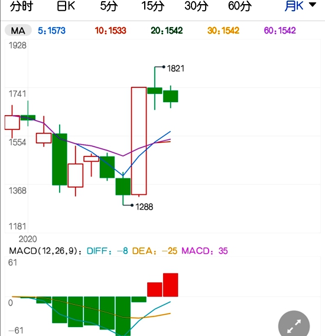
Task: Expand the 月K period dropdown arrow
Action: [x=313, y=5]
